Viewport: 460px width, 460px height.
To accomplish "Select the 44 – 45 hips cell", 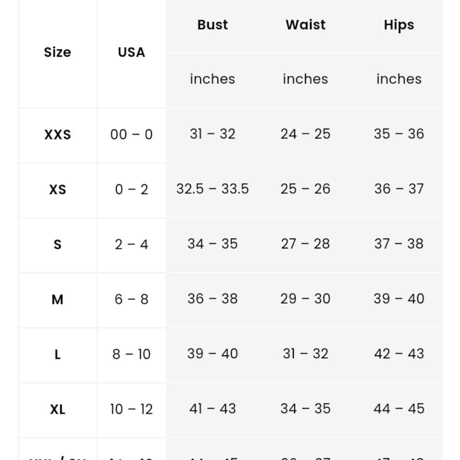I will (399, 408).
